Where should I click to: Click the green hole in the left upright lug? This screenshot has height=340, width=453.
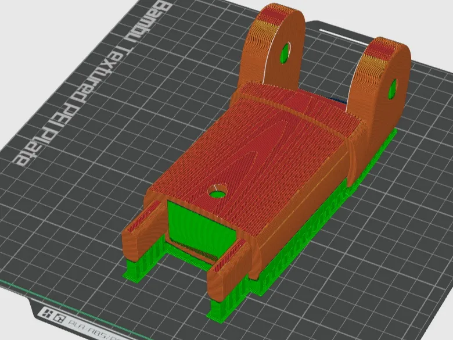pyautogui.click(x=285, y=53)
